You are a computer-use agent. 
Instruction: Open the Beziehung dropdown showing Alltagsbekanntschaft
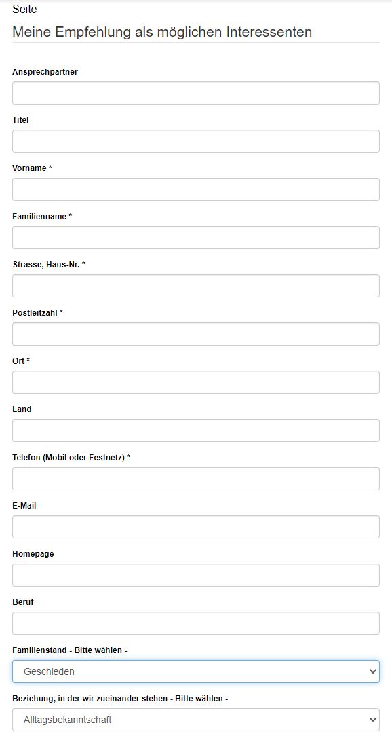point(195,720)
